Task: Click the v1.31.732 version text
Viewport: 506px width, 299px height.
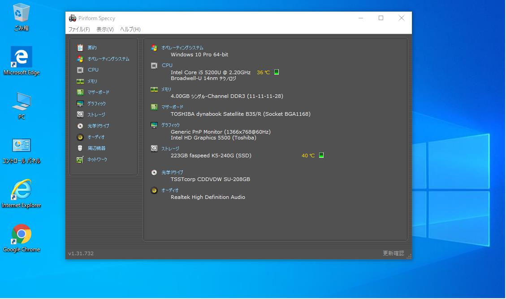Action: (x=81, y=253)
